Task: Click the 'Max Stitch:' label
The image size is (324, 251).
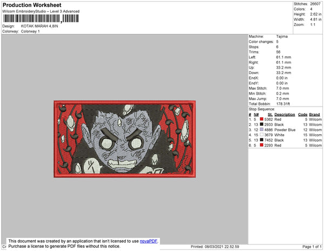Action: click(258, 88)
